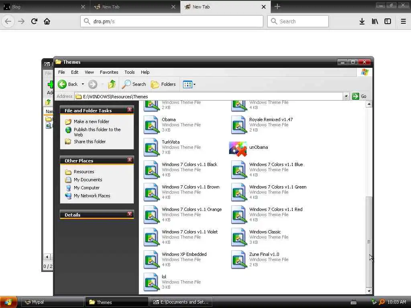
Task: Collapse the File and Folder Tasks panel
Action: click(x=130, y=110)
